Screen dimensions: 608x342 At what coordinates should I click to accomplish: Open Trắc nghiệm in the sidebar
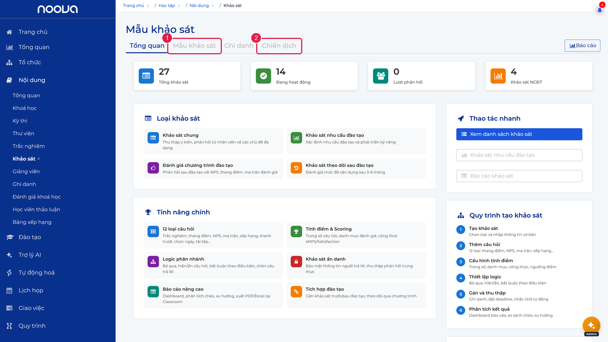pyautogui.click(x=28, y=146)
